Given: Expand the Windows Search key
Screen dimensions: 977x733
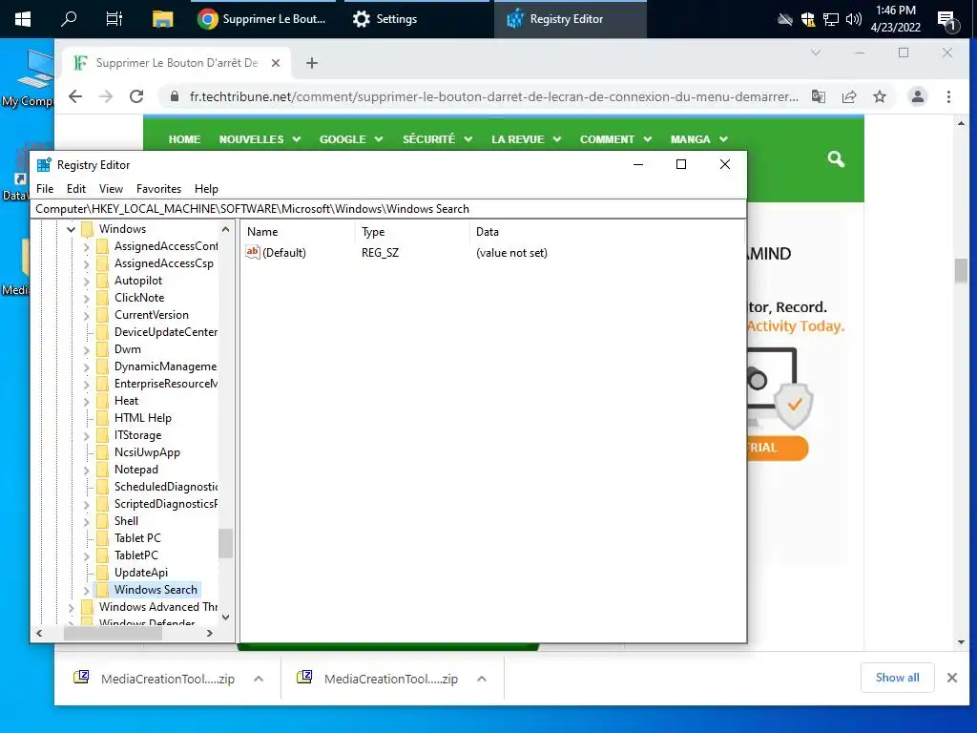Looking at the screenshot, I should [x=86, y=590].
